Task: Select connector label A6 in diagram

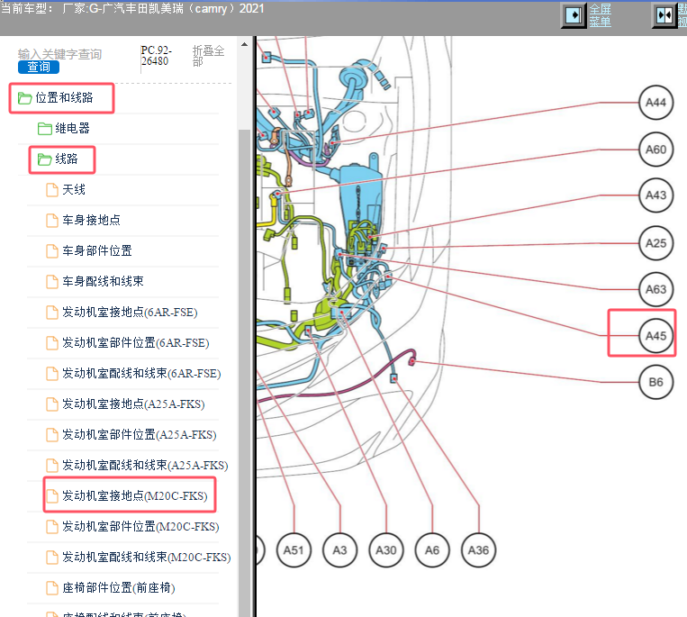Action: click(x=432, y=550)
